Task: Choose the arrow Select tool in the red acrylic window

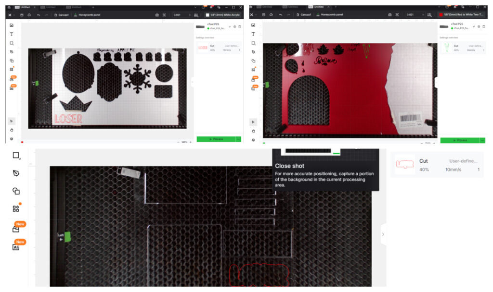Action: tap(254, 122)
